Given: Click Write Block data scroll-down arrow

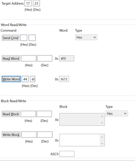Looking at the screenshot, I should click(102, 143).
